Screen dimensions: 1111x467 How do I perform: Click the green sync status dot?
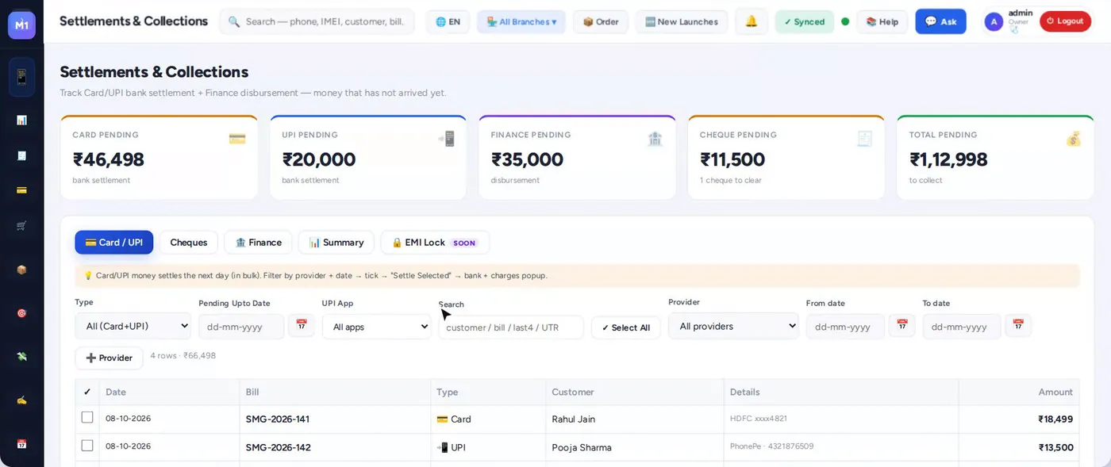click(845, 21)
